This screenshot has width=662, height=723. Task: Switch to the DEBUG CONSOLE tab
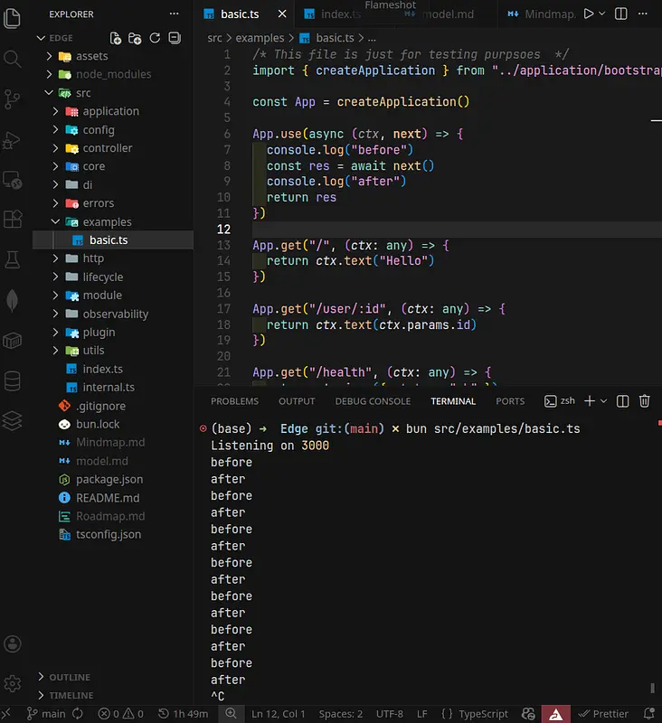pos(373,401)
